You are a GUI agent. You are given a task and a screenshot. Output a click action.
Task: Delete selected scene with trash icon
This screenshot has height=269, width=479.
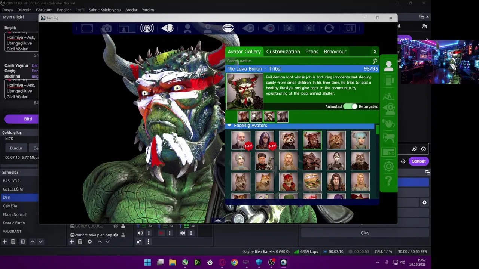click(x=13, y=242)
